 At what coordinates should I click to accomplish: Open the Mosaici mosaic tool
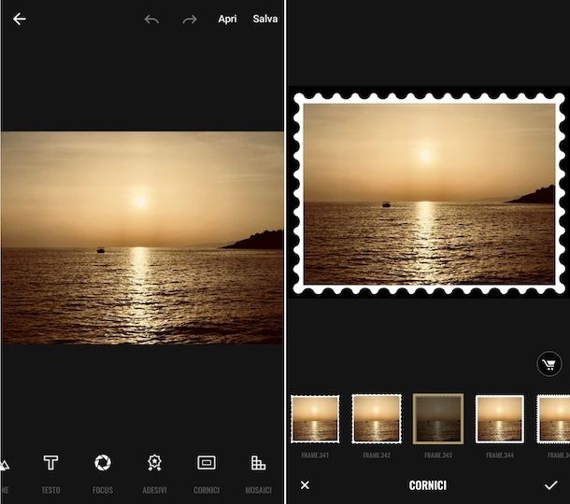pyautogui.click(x=259, y=473)
